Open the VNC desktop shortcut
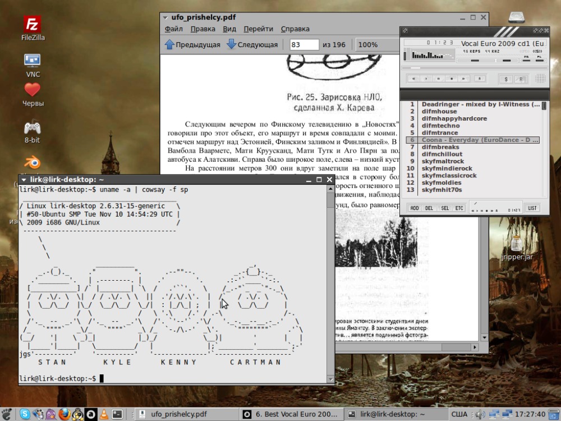Viewport: 561px width, 421px height. coord(33,66)
